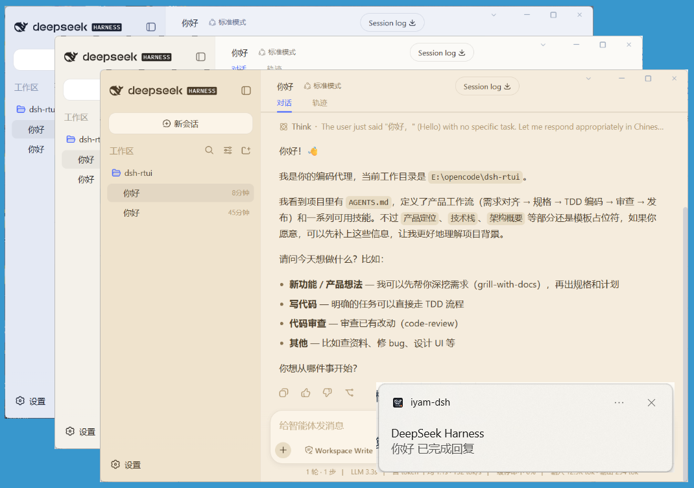
Task: Select highlighted 你好 chat in back window
Action: click(34, 129)
